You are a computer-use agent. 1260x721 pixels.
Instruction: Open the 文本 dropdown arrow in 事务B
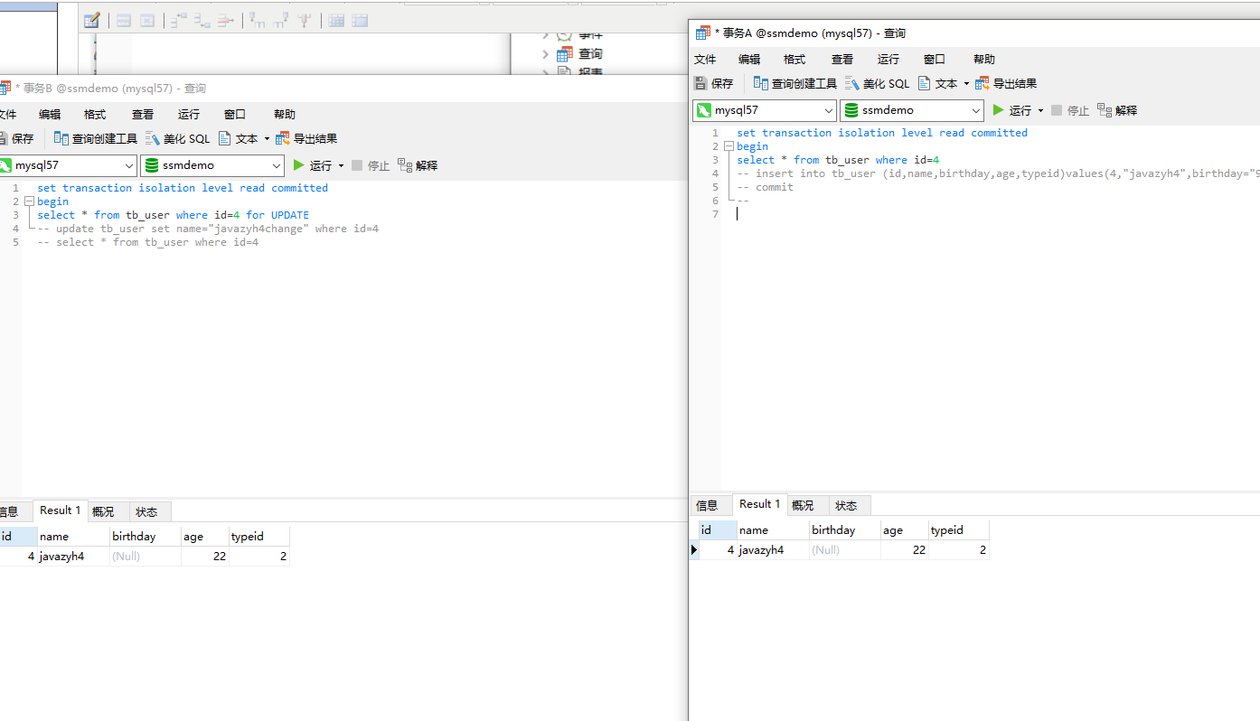pos(267,138)
